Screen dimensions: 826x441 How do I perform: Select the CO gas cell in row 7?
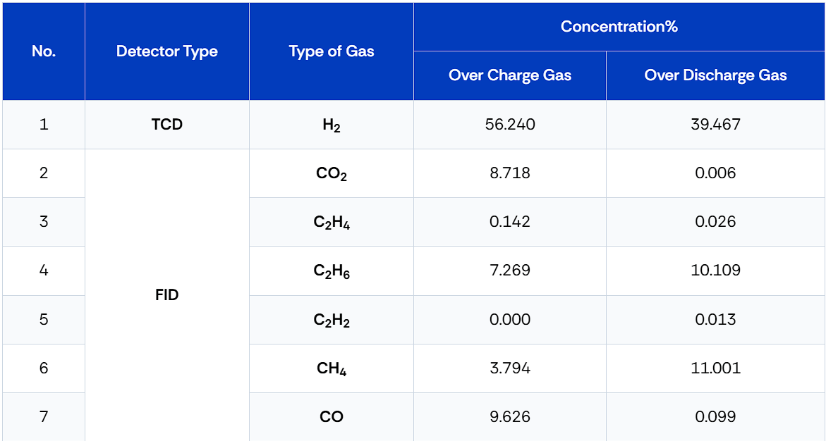(x=332, y=417)
